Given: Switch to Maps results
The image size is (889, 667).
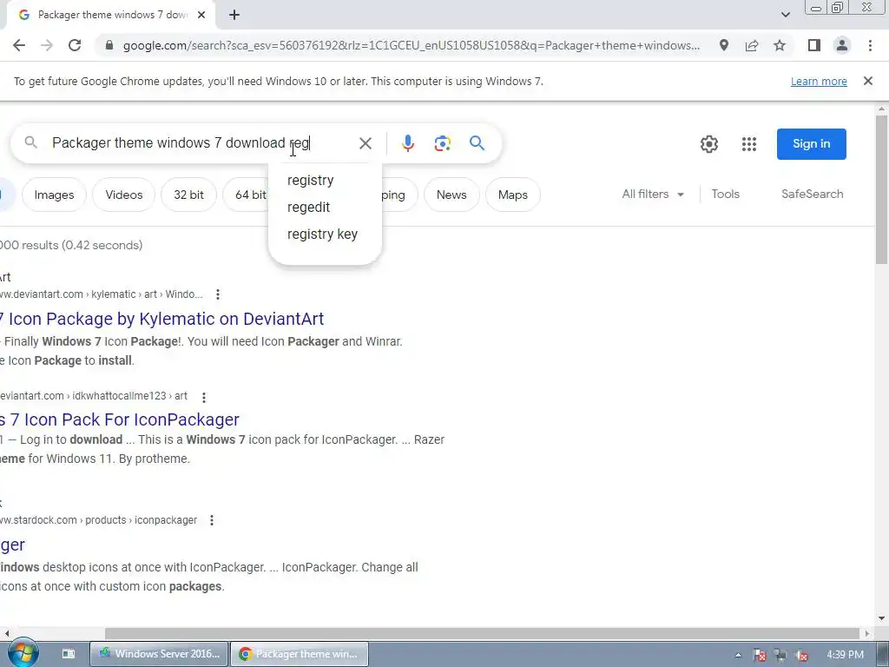Looking at the screenshot, I should coord(512,195).
